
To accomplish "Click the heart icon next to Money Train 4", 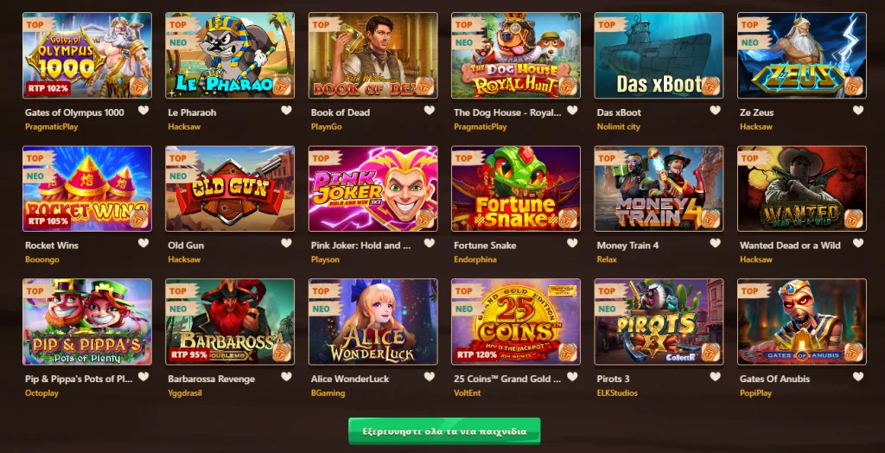I will (x=715, y=243).
